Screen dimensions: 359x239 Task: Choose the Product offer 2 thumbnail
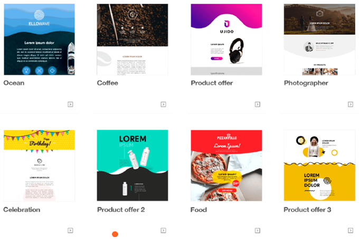tap(133, 166)
